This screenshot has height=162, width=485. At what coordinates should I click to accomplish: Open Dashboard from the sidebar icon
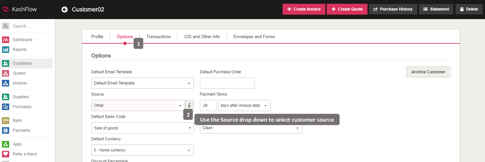pos(6,40)
